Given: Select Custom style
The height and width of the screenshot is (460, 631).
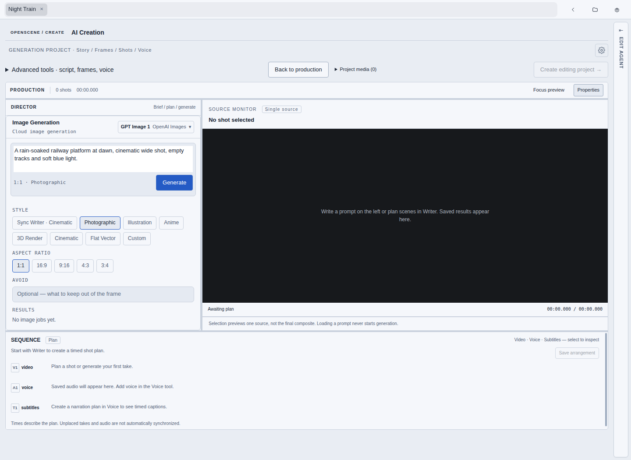Looking at the screenshot, I should click(x=137, y=239).
